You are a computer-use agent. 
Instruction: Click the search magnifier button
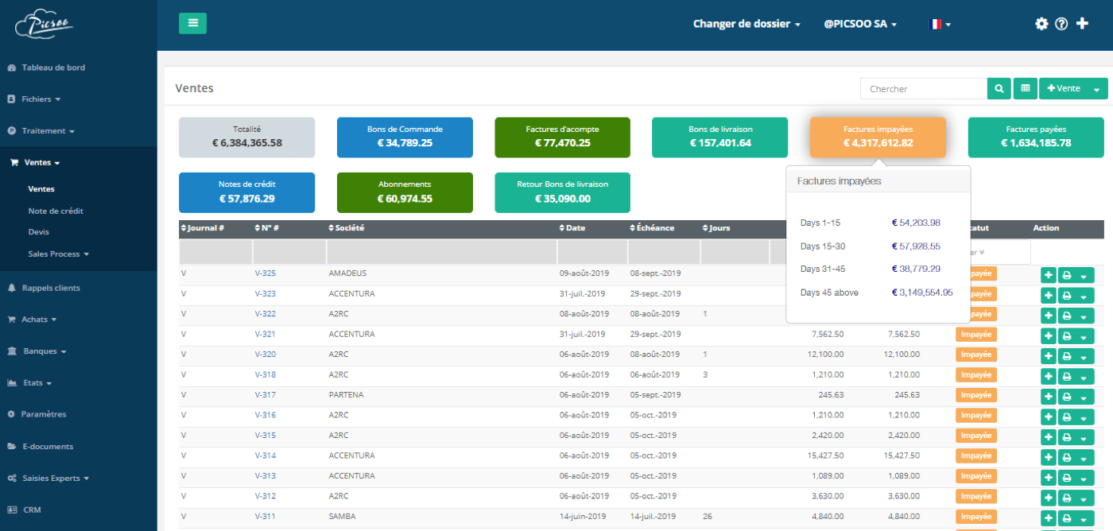pyautogui.click(x=999, y=88)
